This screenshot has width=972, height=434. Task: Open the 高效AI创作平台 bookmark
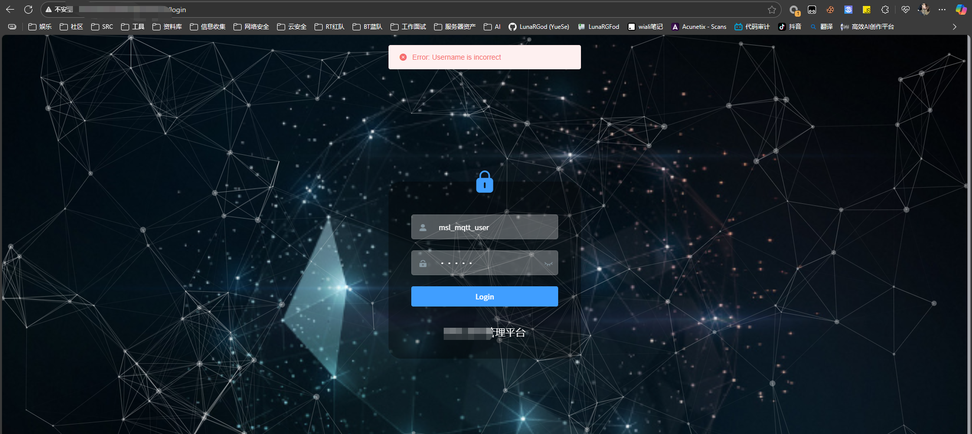click(x=868, y=27)
